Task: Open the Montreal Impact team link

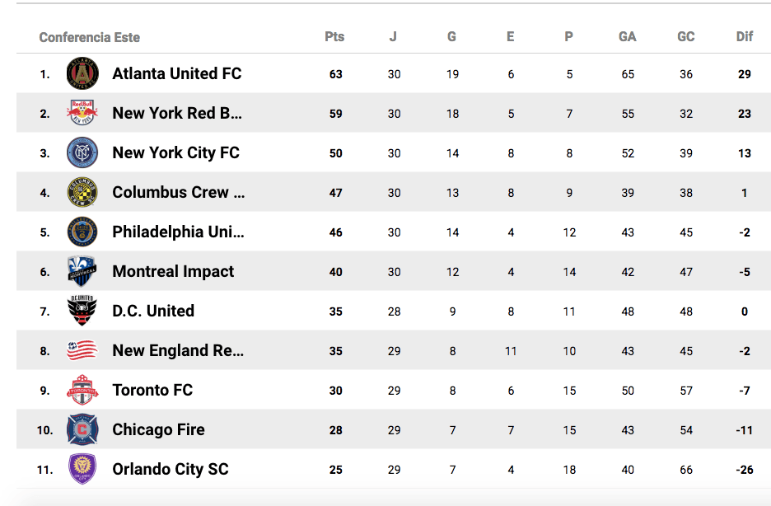Action: point(173,272)
